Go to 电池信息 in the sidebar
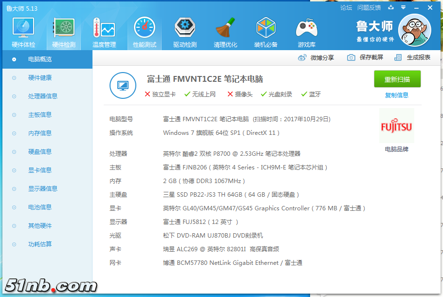 39,207
